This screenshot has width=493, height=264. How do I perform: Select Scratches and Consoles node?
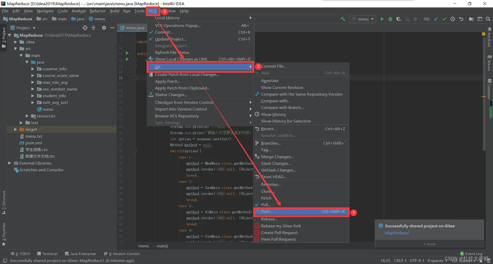point(41,170)
